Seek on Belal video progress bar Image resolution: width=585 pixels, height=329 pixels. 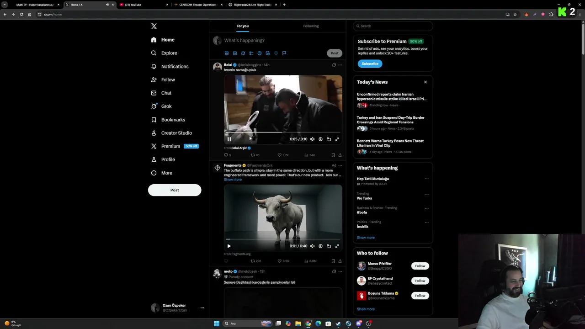tap(283, 132)
